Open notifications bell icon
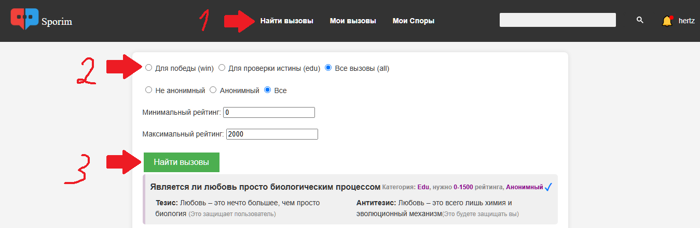 [667, 21]
